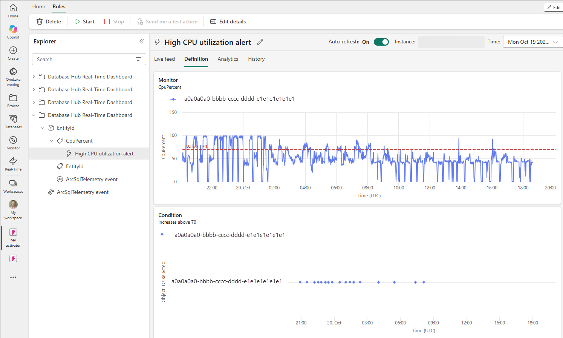Collapse the fourth Database Hub Real-Time Dashboard folder
This screenshot has height=338, width=563.
coord(34,115)
